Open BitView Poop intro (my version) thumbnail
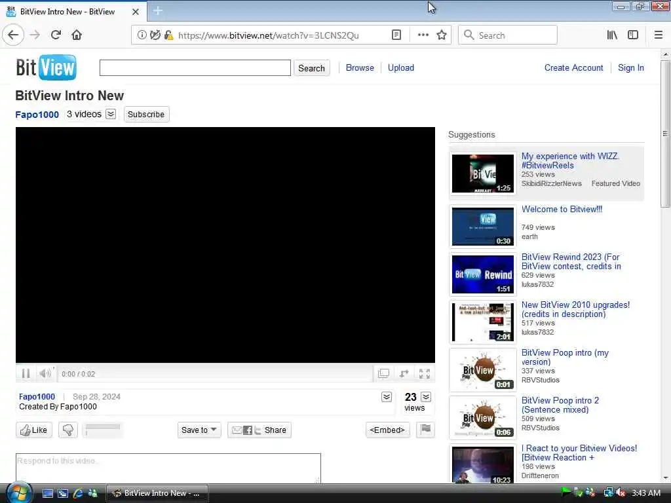This screenshot has width=671, height=503. coord(483,370)
